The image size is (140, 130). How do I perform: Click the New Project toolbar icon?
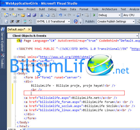point(6,15)
